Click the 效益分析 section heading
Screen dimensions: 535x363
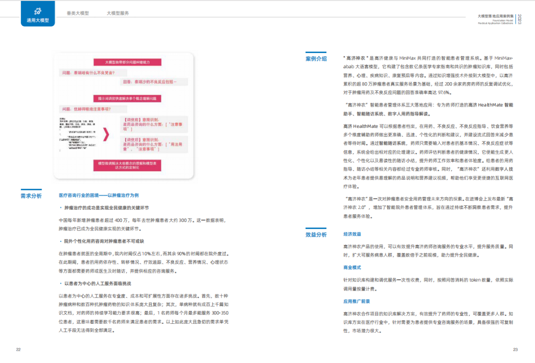316,235
